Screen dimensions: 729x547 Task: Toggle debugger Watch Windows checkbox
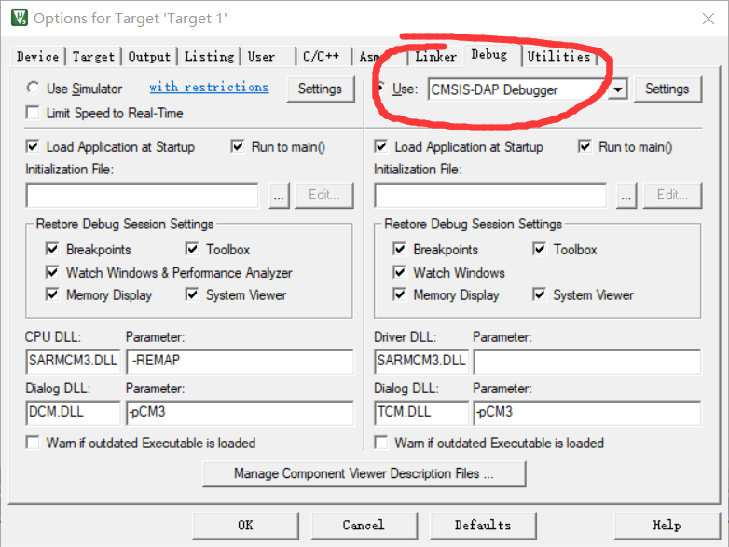pyautogui.click(x=399, y=272)
